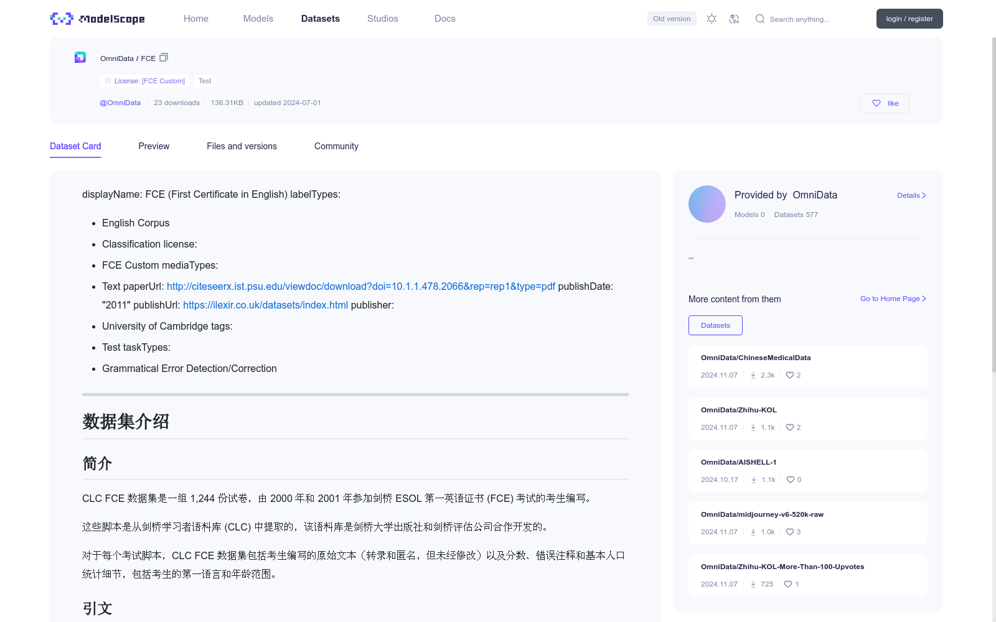Click download icon on midjourney-v6-520k-raw card
Image resolution: width=996 pixels, height=622 pixels.
pos(753,532)
